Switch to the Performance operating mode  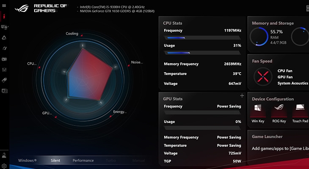[x=83, y=161]
